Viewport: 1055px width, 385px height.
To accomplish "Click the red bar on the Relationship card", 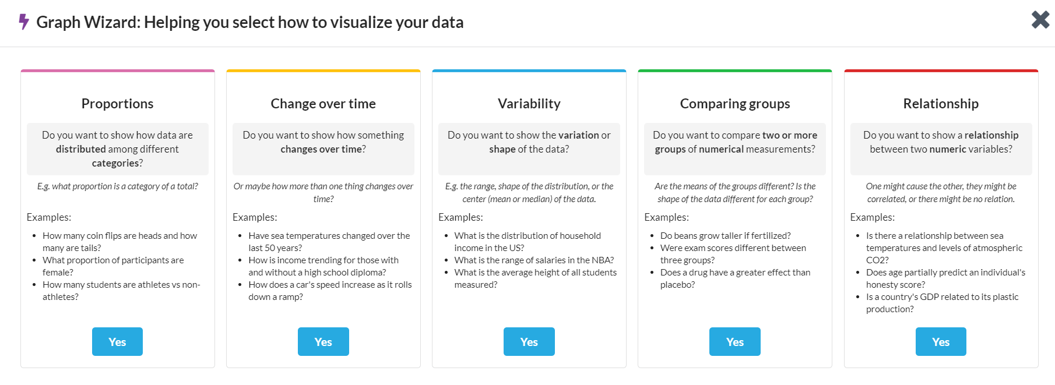I will [x=940, y=71].
